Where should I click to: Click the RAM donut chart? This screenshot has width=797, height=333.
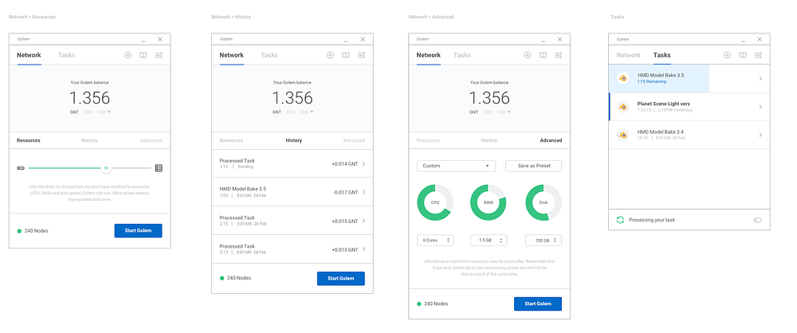(x=489, y=202)
